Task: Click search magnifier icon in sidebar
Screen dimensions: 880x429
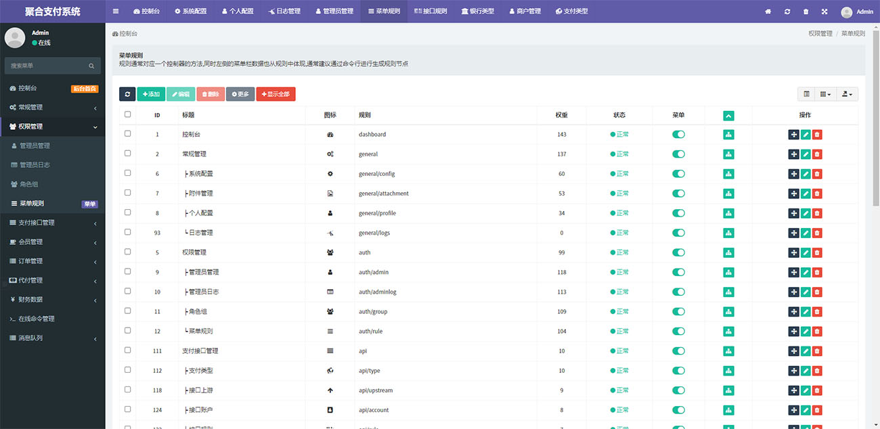Action: pos(91,66)
